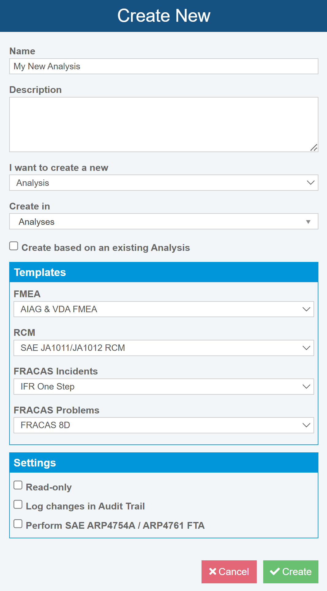Viewport: 327px width, 591px height.
Task: Click the Description resize handle
Action: tap(314, 148)
